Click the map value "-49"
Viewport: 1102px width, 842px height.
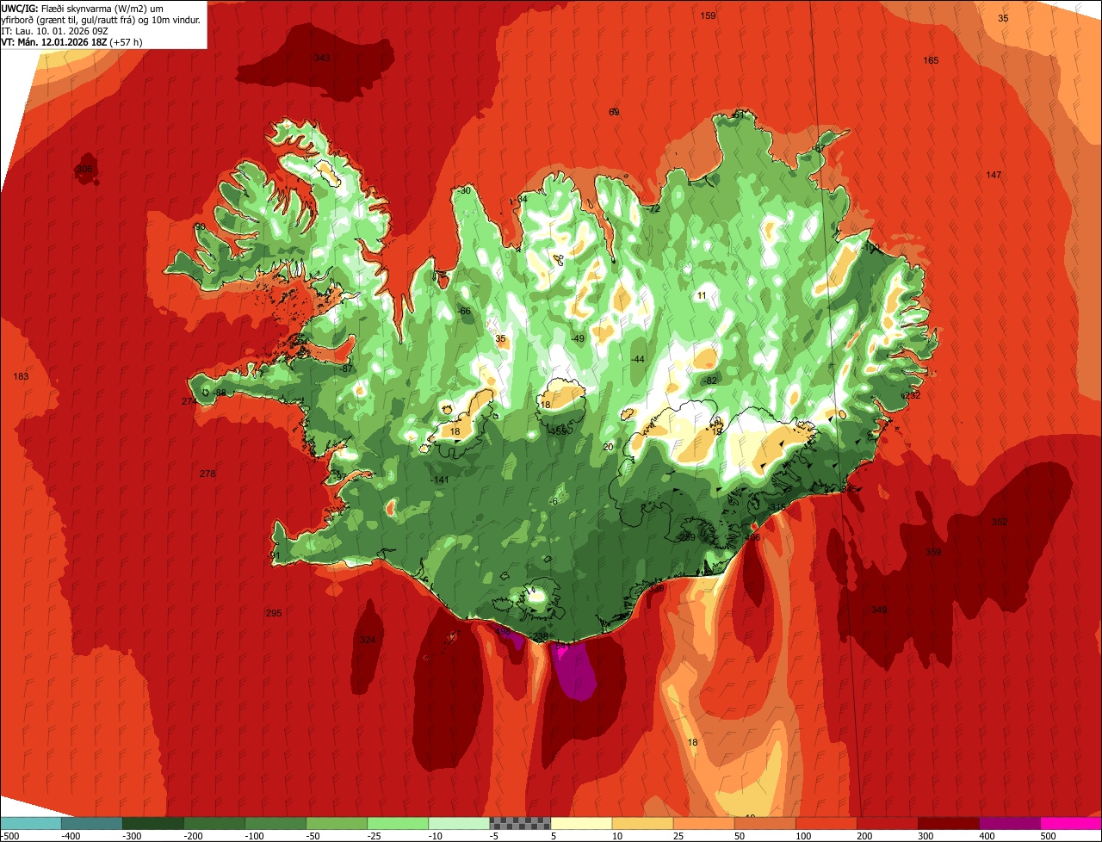point(578,339)
